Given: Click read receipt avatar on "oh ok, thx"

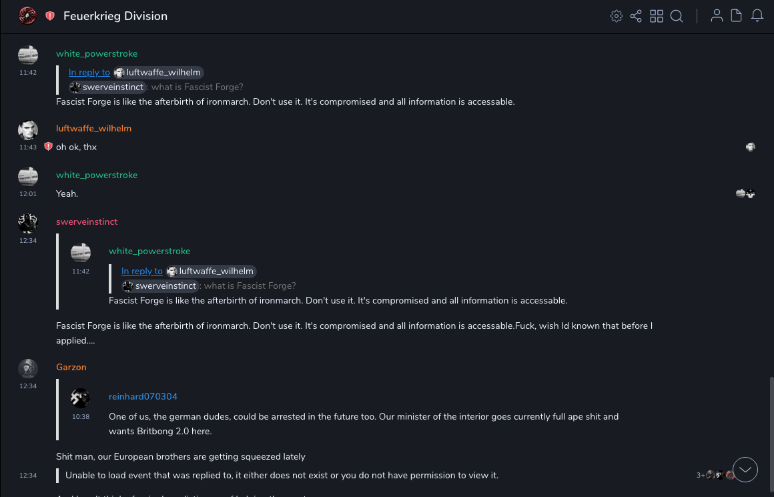Looking at the screenshot, I should 751,147.
